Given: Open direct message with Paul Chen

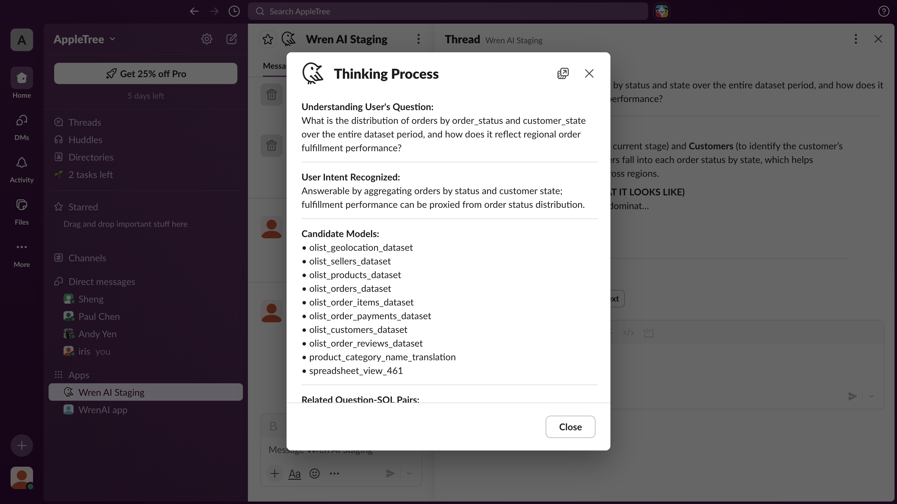Looking at the screenshot, I should coord(99,316).
